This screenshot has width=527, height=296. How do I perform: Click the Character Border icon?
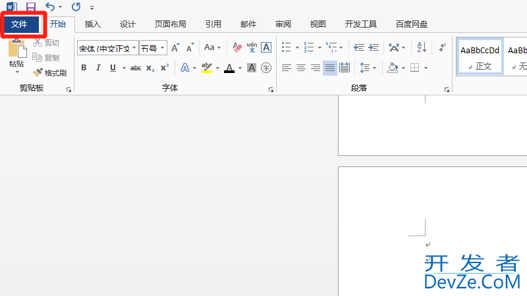pos(266,47)
